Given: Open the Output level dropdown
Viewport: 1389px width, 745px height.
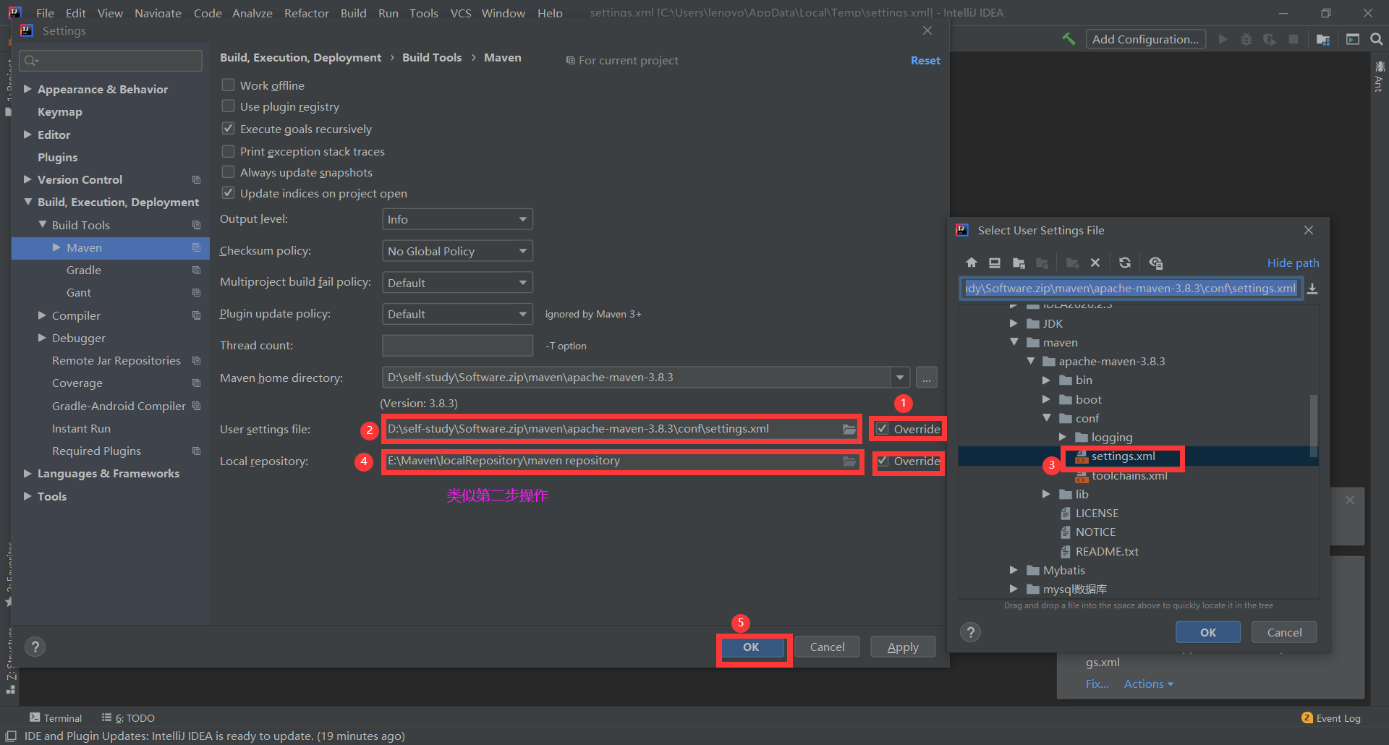Looking at the screenshot, I should pyautogui.click(x=456, y=219).
